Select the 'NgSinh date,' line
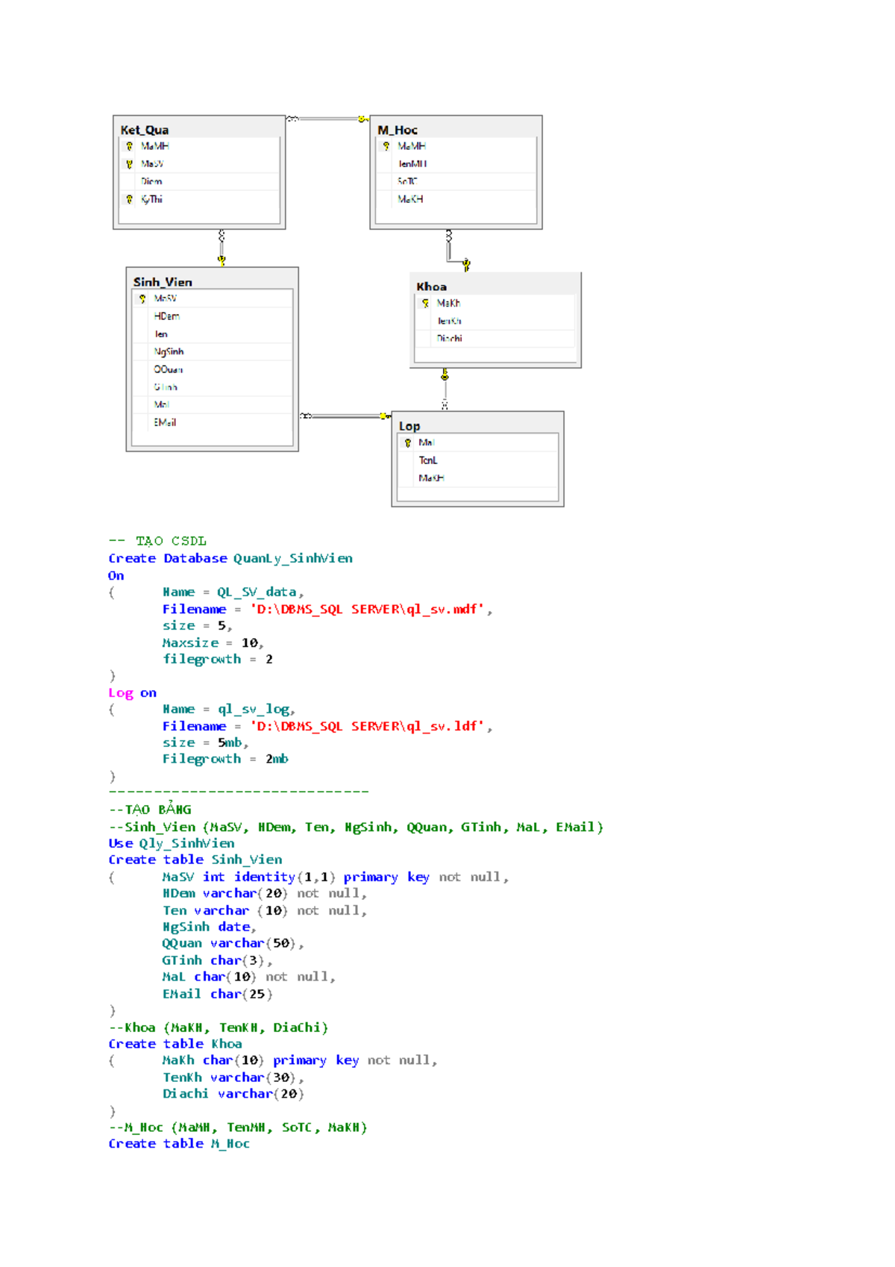This screenshot has width=895, height=1267. coord(210,927)
